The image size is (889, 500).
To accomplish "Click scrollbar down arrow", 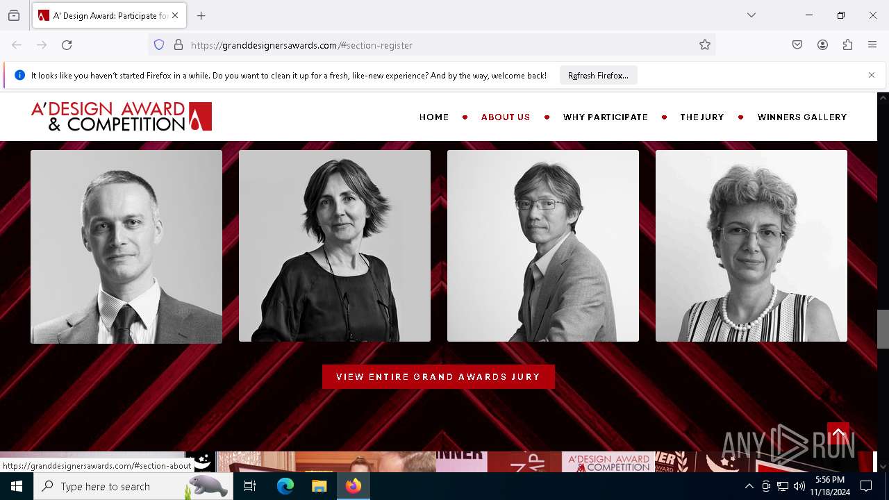I will click(x=883, y=467).
